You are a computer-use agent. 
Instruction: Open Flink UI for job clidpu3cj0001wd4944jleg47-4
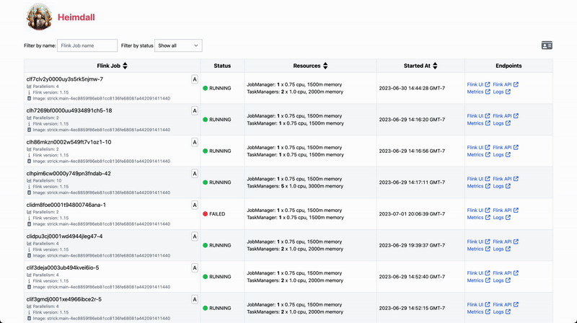pyautogui.click(x=478, y=242)
